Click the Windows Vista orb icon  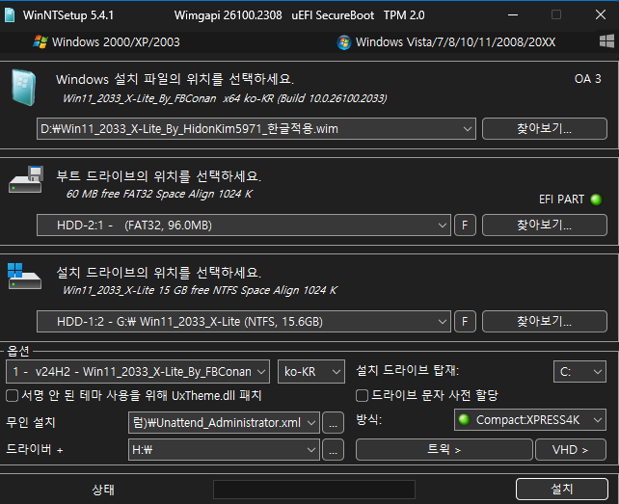pos(344,42)
